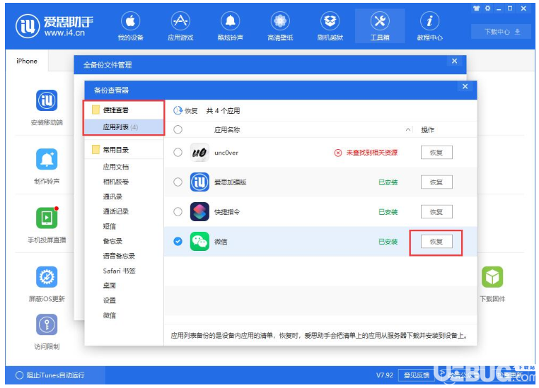Open the 工具箱 tools icon
The width and height of the screenshot is (539, 388).
(x=380, y=21)
